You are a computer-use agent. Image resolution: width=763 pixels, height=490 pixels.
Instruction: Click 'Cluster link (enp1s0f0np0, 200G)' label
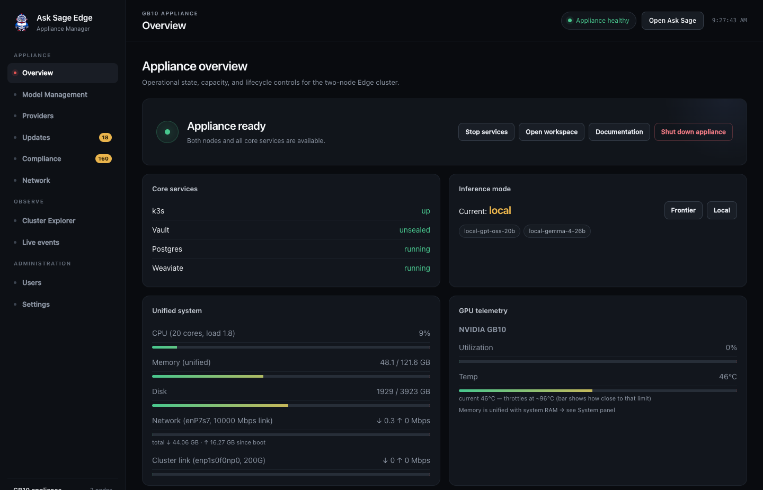pos(209,460)
